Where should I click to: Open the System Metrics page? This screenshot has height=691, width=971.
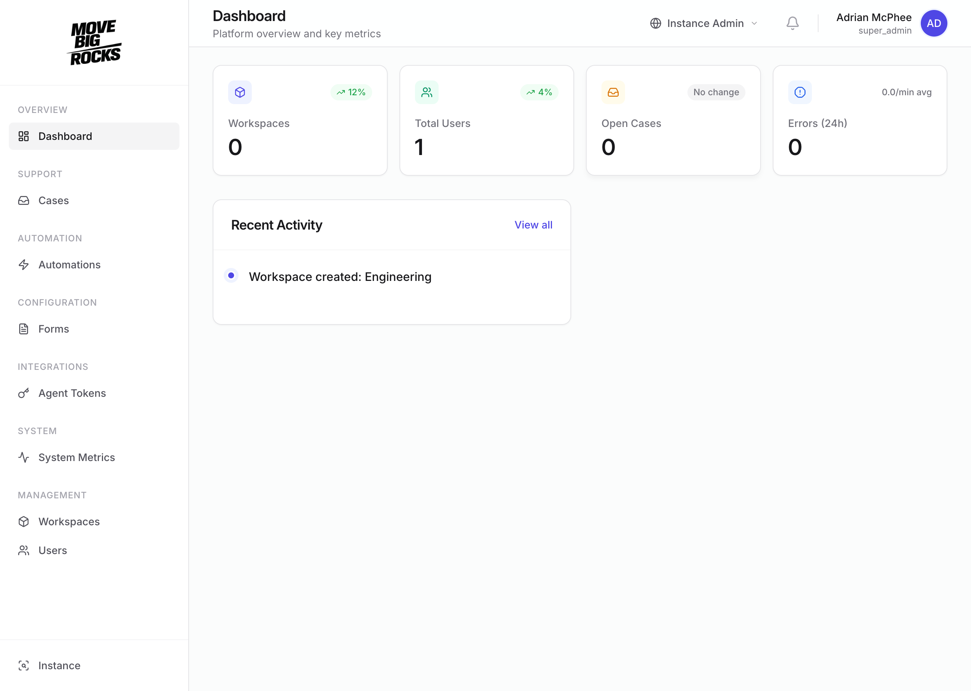pyautogui.click(x=76, y=457)
